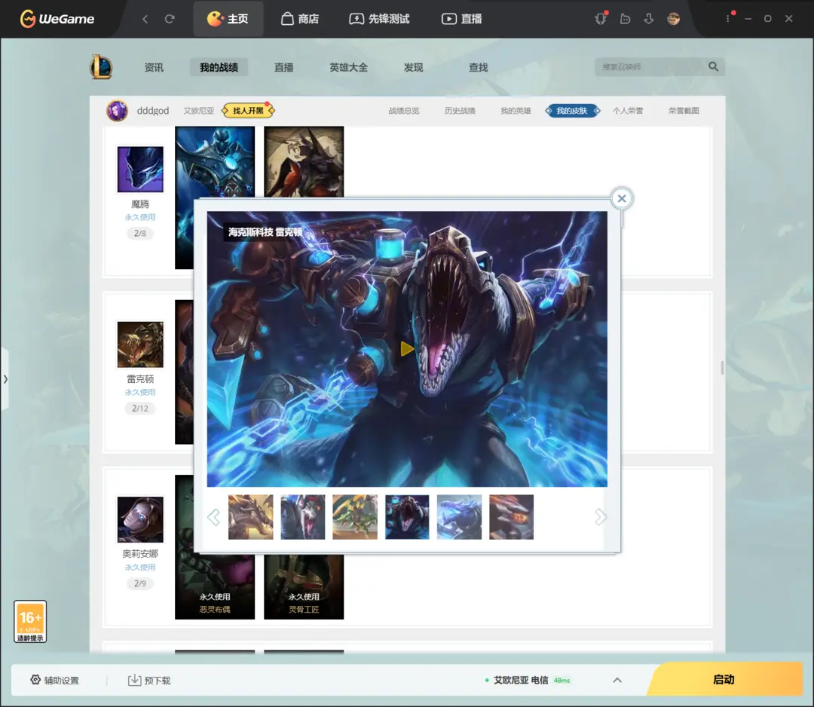
Task: Open the 主页 tab
Action: coord(228,19)
